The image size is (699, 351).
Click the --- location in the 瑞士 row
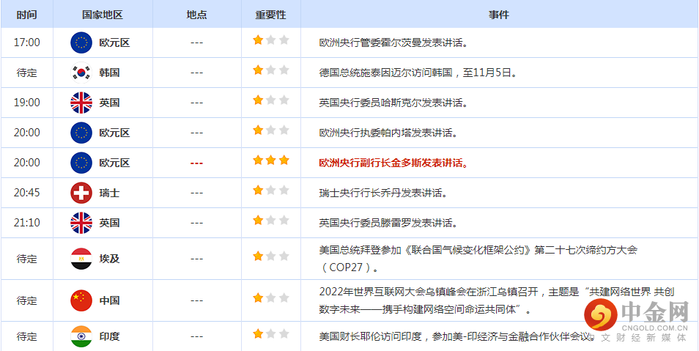196,193
